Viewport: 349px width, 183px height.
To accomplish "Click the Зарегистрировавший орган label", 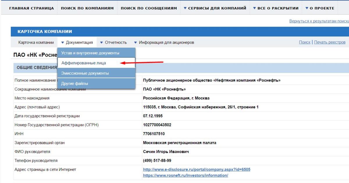I will pos(40,143).
